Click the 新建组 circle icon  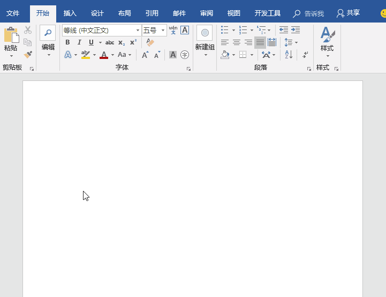(205, 33)
